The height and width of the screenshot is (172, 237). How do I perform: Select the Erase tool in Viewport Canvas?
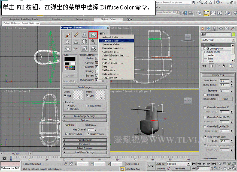(x=76, y=35)
